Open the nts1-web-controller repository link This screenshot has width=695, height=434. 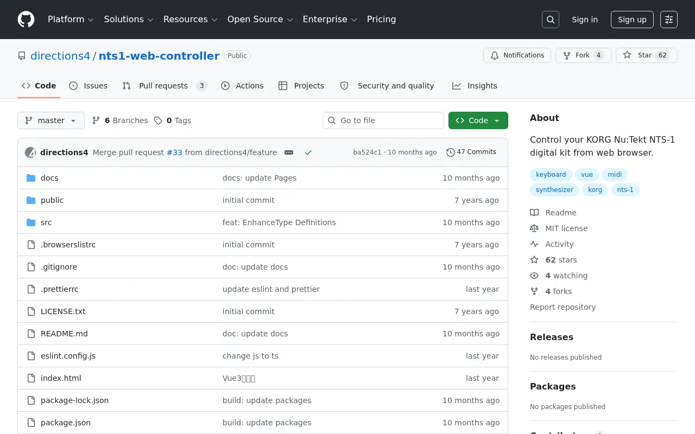coord(159,56)
